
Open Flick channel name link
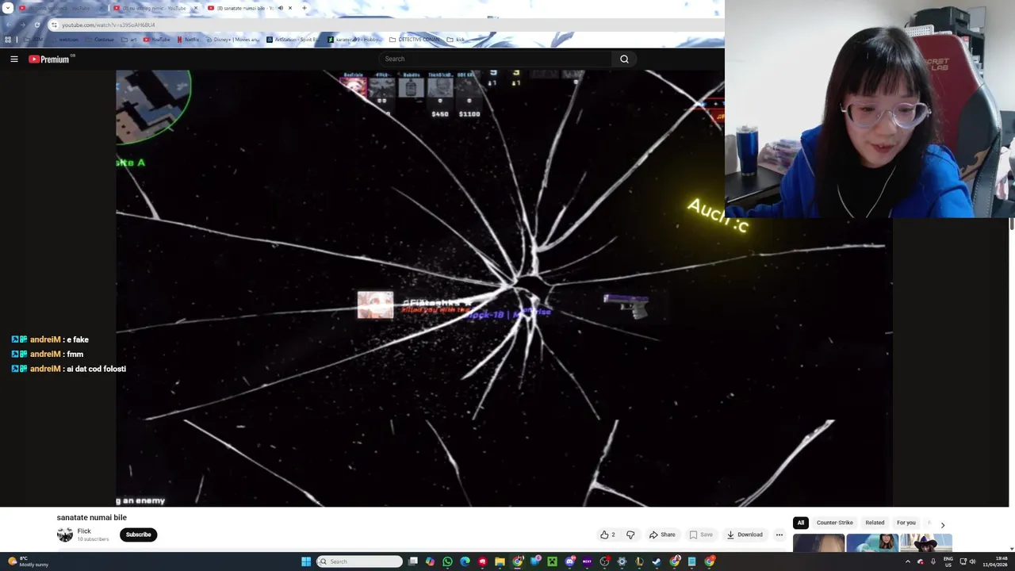click(x=84, y=531)
